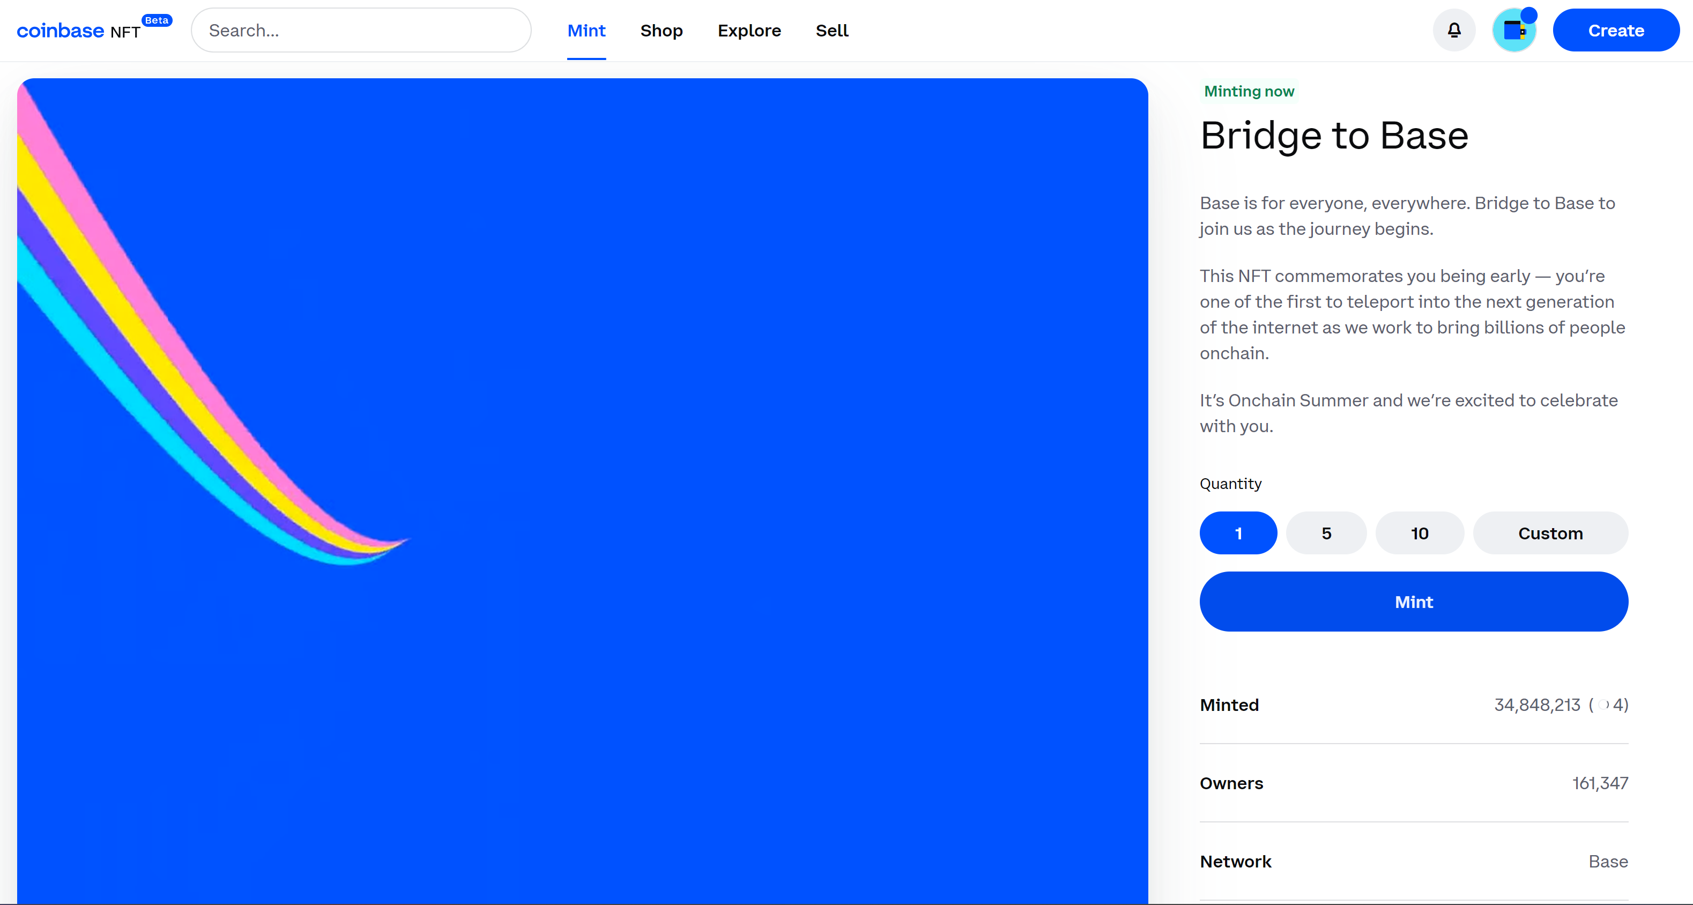Open the Explore tab
Screen dimensions: 1693x905
click(749, 30)
